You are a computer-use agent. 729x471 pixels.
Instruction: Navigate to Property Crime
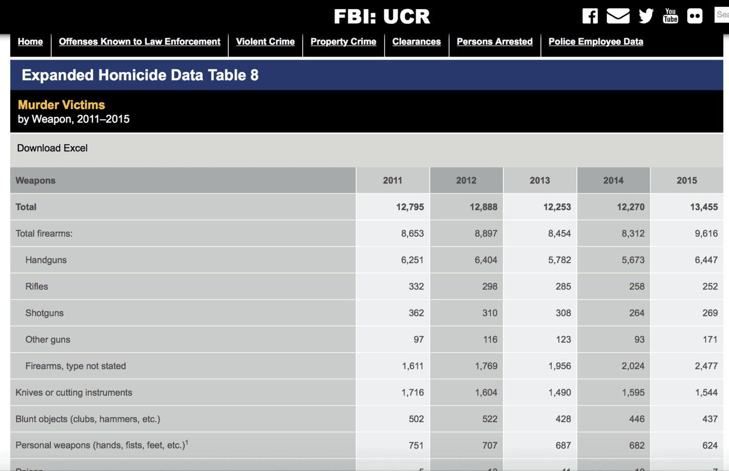point(344,42)
